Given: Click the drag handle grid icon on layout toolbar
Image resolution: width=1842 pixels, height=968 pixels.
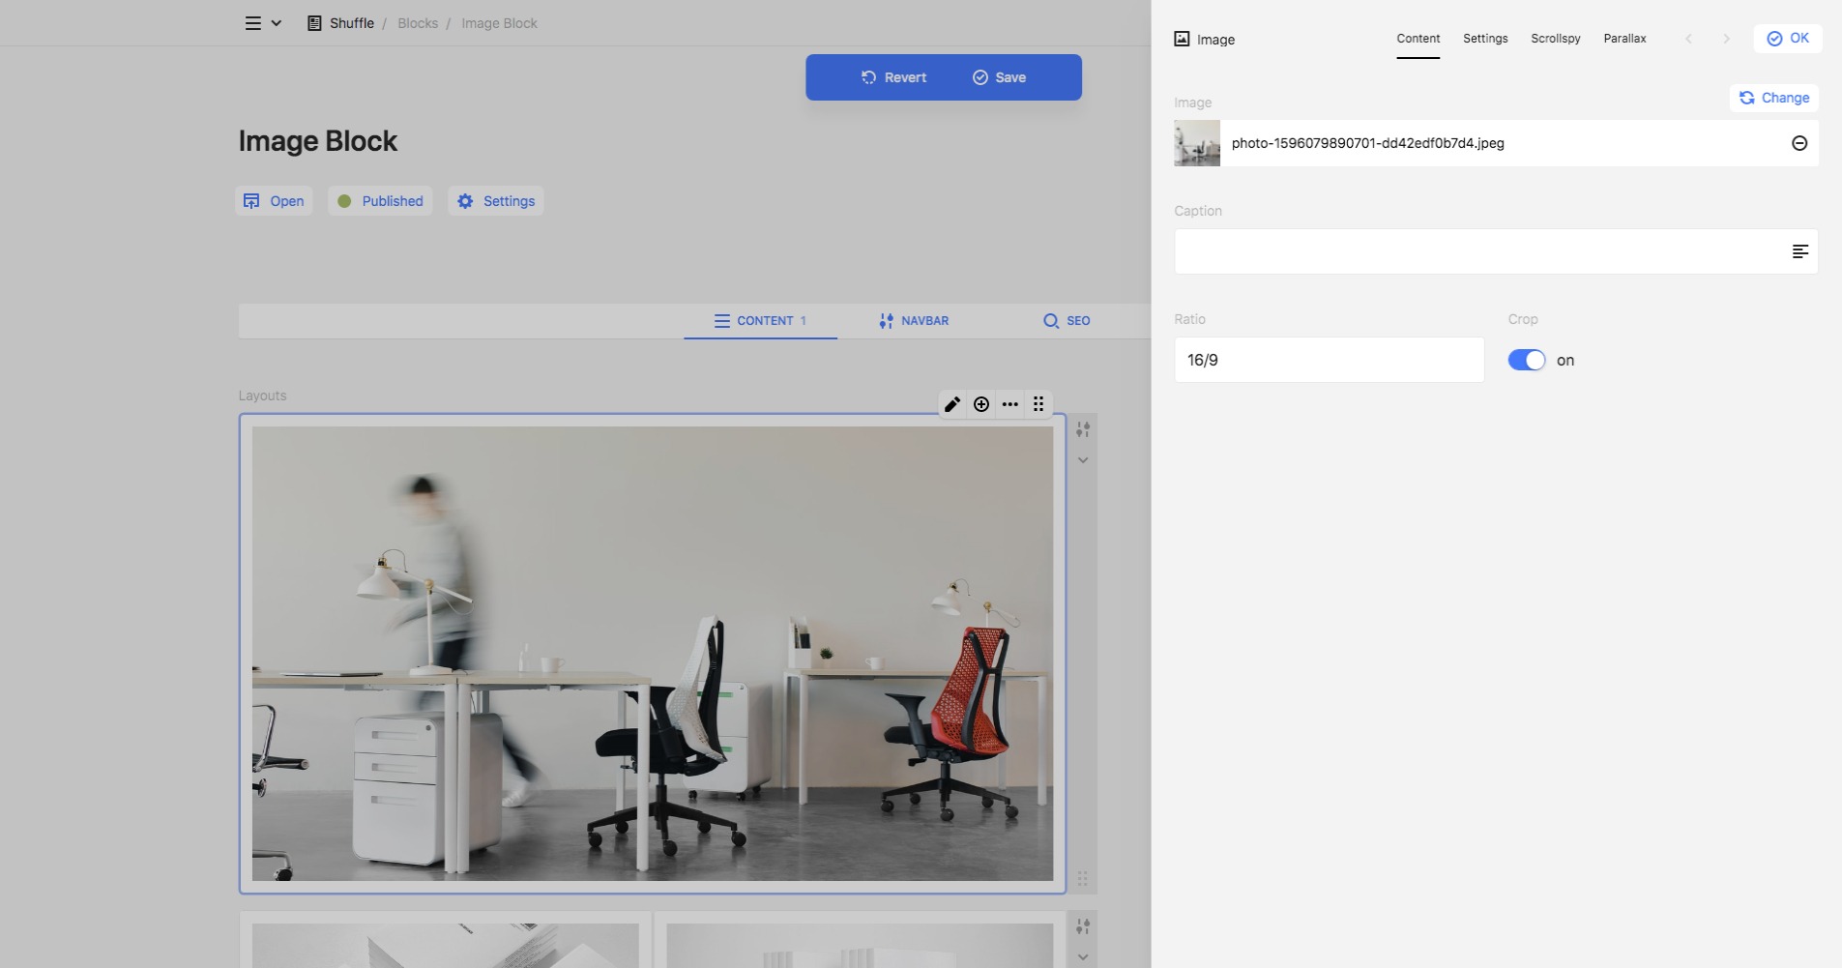Looking at the screenshot, I should click(1038, 404).
